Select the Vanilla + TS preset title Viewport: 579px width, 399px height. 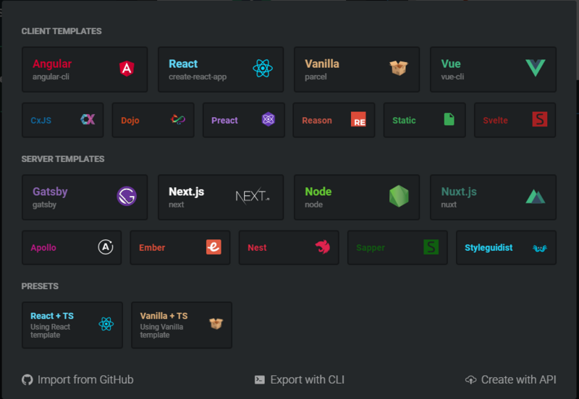pyautogui.click(x=164, y=316)
